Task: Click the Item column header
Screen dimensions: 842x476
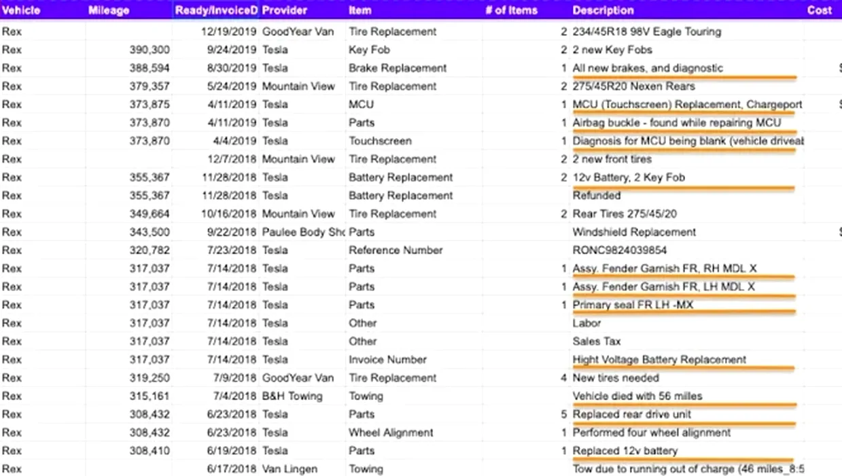Action: pyautogui.click(x=360, y=10)
